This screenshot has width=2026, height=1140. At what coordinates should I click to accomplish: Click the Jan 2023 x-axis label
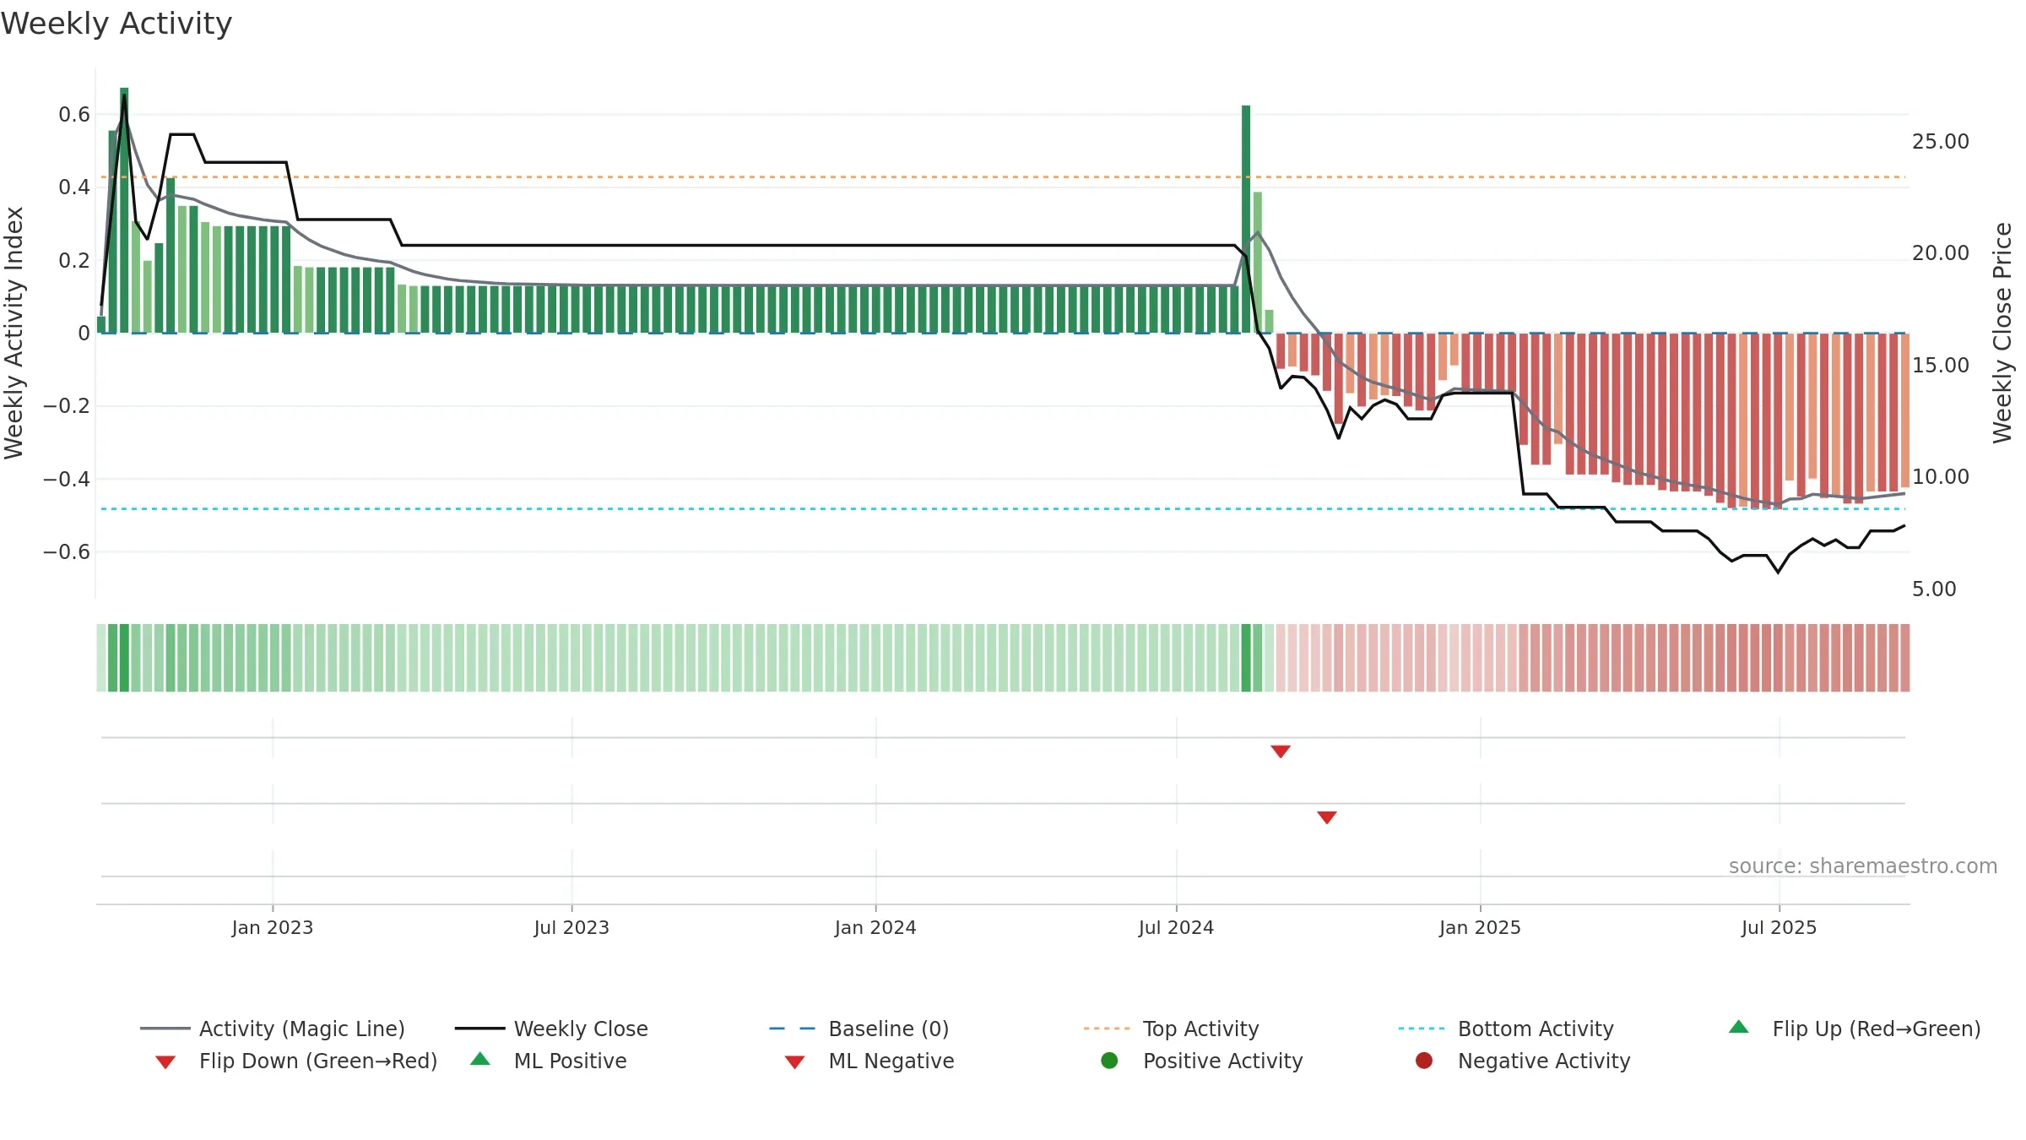[273, 928]
